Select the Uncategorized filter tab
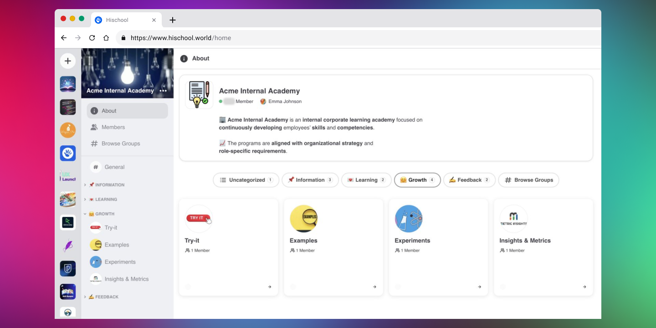The image size is (656, 328). [x=246, y=180]
